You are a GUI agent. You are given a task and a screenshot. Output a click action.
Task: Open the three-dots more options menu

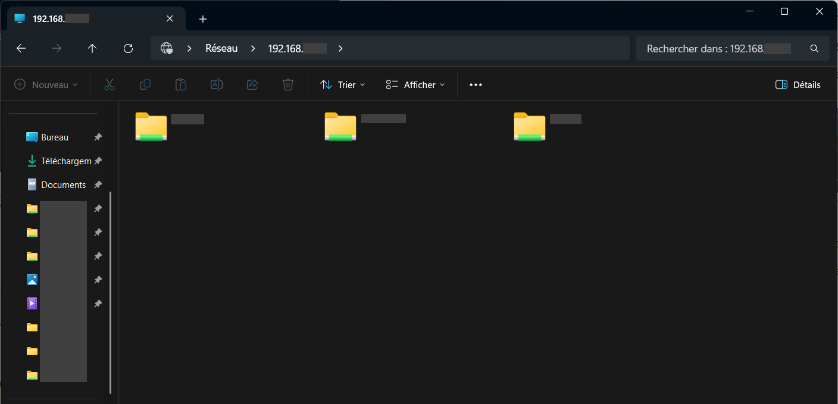point(476,85)
